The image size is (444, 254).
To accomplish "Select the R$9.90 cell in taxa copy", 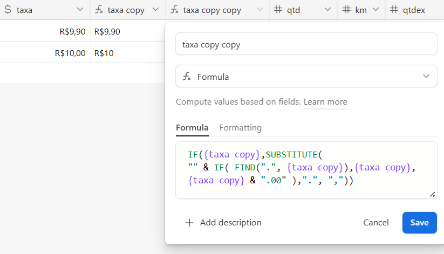I will click(x=128, y=31).
